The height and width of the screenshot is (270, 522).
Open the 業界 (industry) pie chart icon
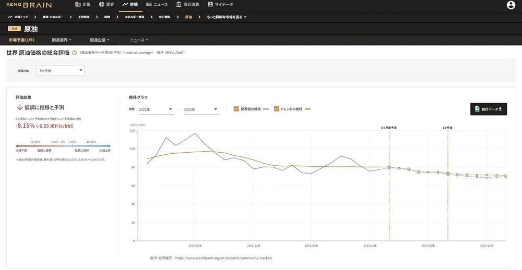point(102,4)
